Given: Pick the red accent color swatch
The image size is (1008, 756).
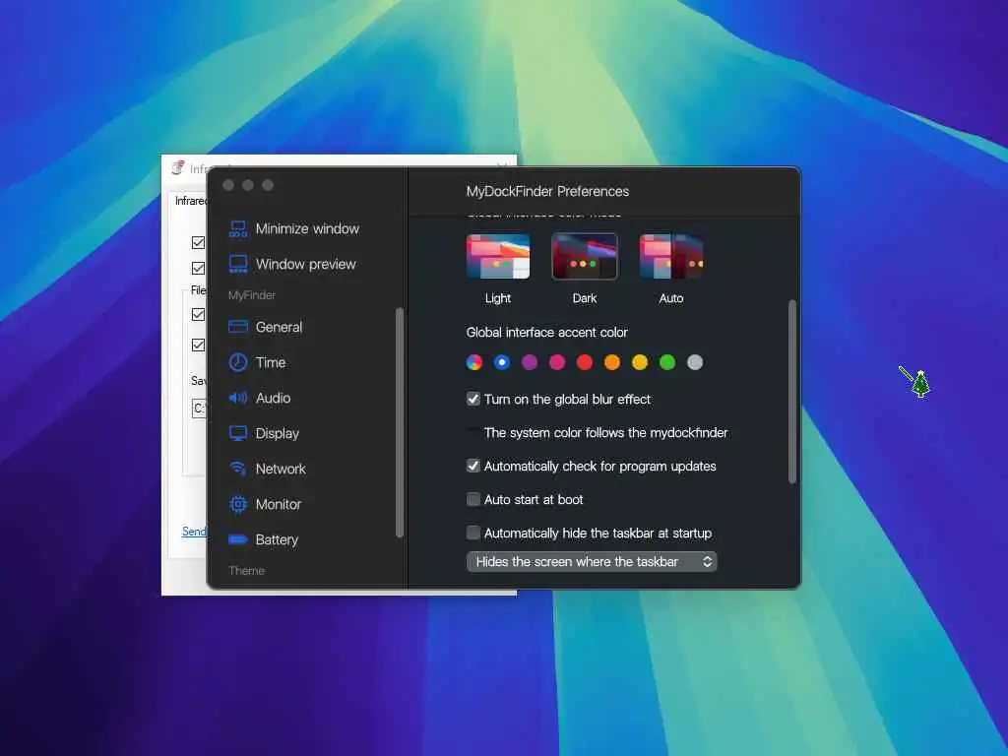Looking at the screenshot, I should pos(585,362).
